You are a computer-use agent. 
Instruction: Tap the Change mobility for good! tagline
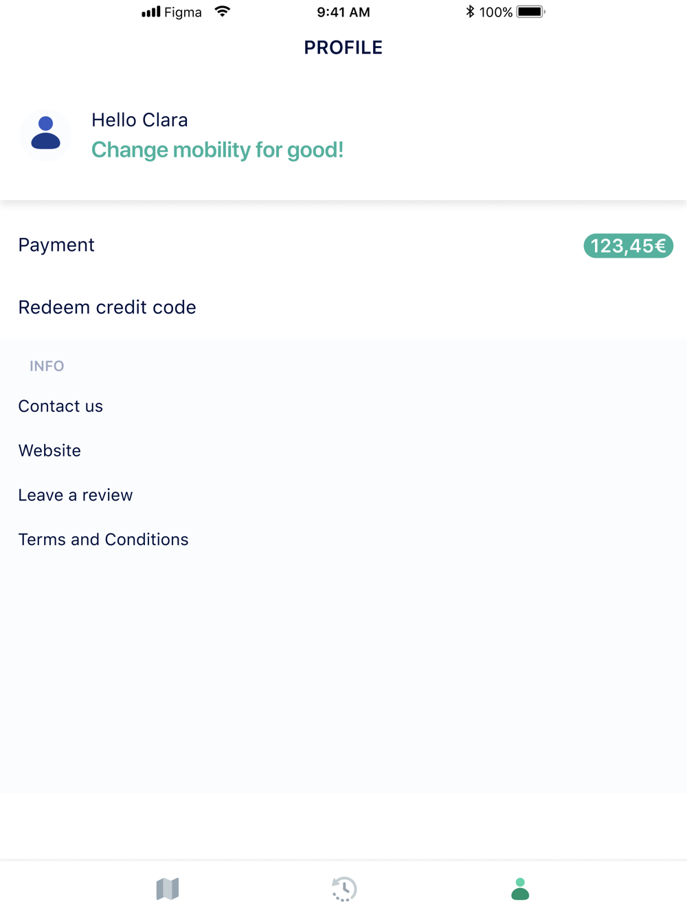point(217,150)
